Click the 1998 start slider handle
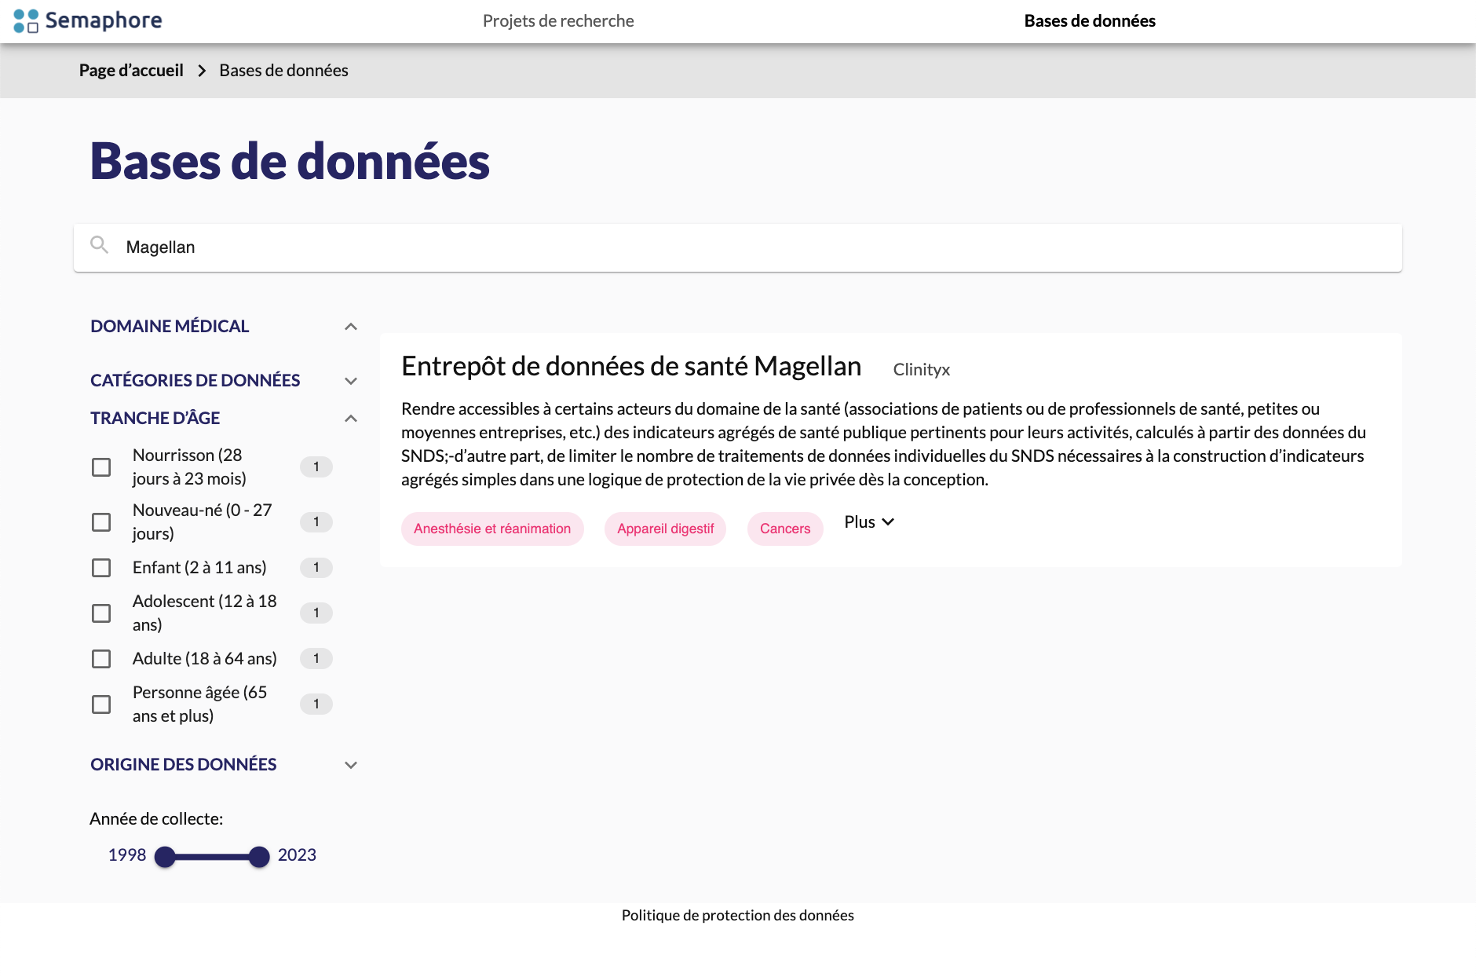1476x977 pixels. coord(165,857)
